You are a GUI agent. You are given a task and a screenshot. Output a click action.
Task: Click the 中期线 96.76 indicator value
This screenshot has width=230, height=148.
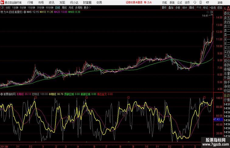click(x=56, y=94)
